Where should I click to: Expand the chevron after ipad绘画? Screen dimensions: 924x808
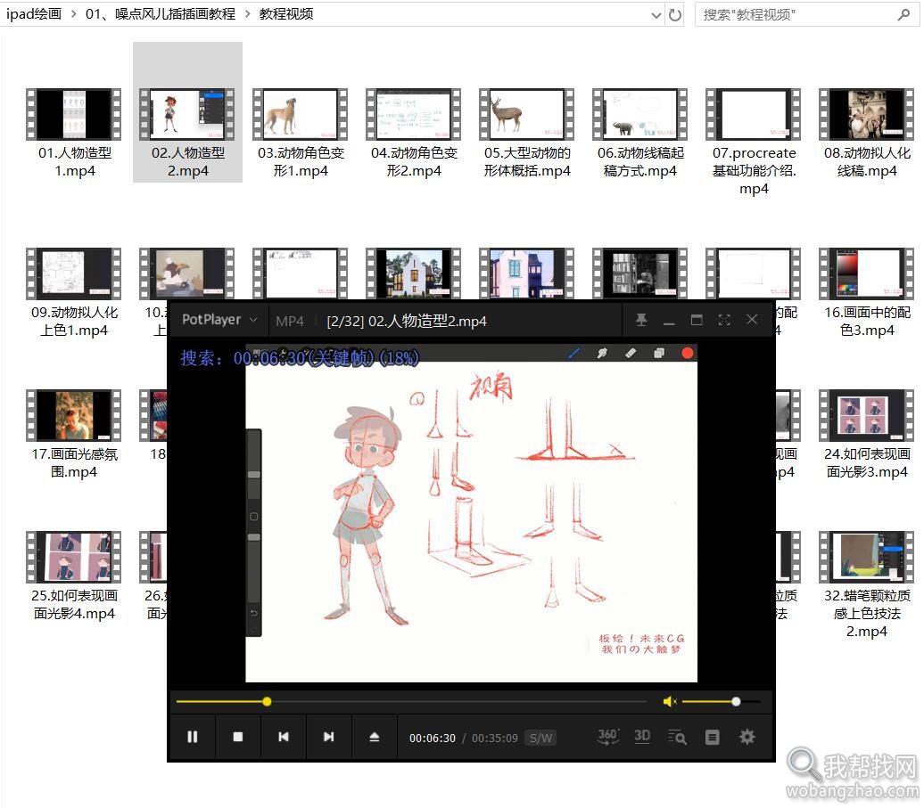coord(74,13)
